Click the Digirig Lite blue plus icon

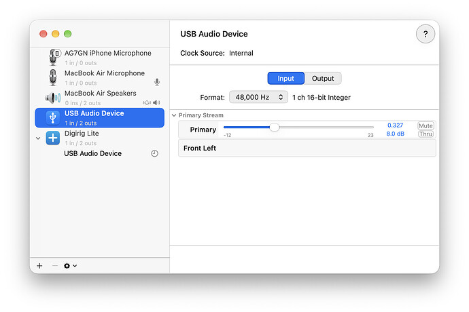53,138
